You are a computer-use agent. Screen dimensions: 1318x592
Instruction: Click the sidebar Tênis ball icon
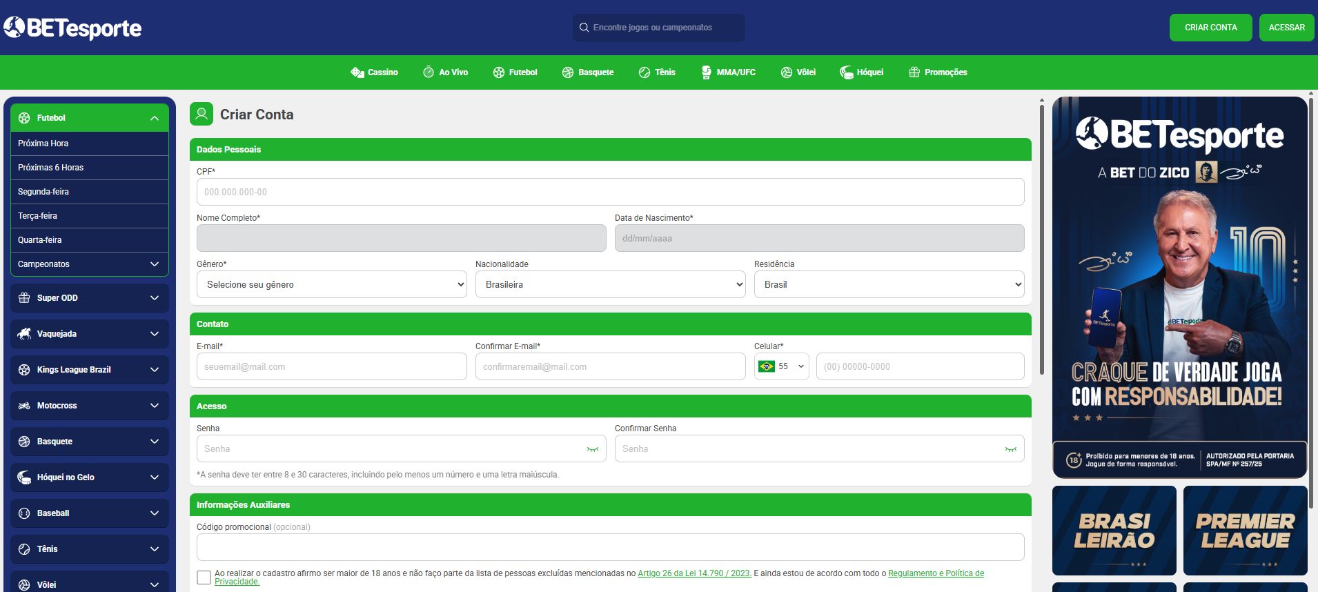(24, 549)
